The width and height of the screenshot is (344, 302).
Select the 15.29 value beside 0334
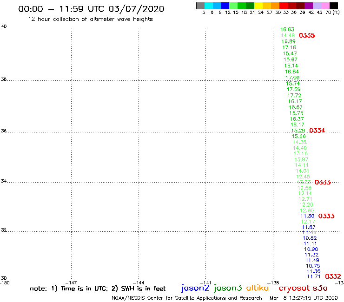[298, 131]
